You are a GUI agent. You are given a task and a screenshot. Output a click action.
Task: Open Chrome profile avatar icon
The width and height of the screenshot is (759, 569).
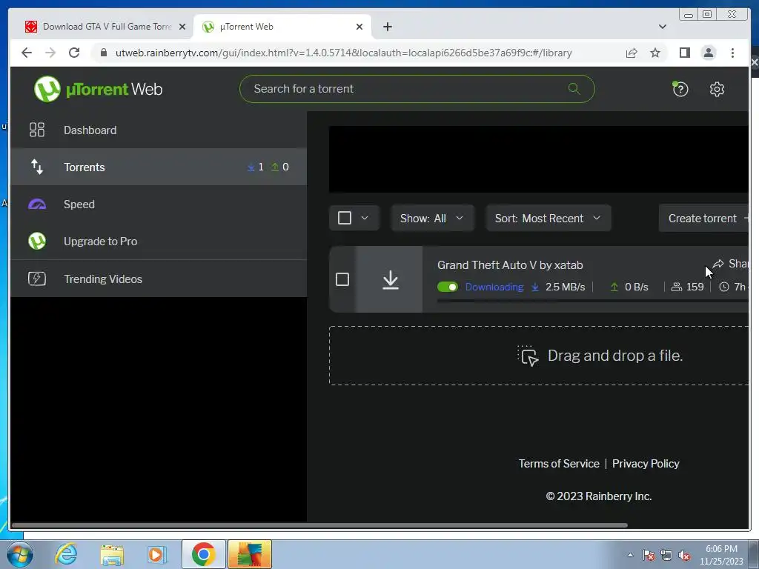pos(708,53)
